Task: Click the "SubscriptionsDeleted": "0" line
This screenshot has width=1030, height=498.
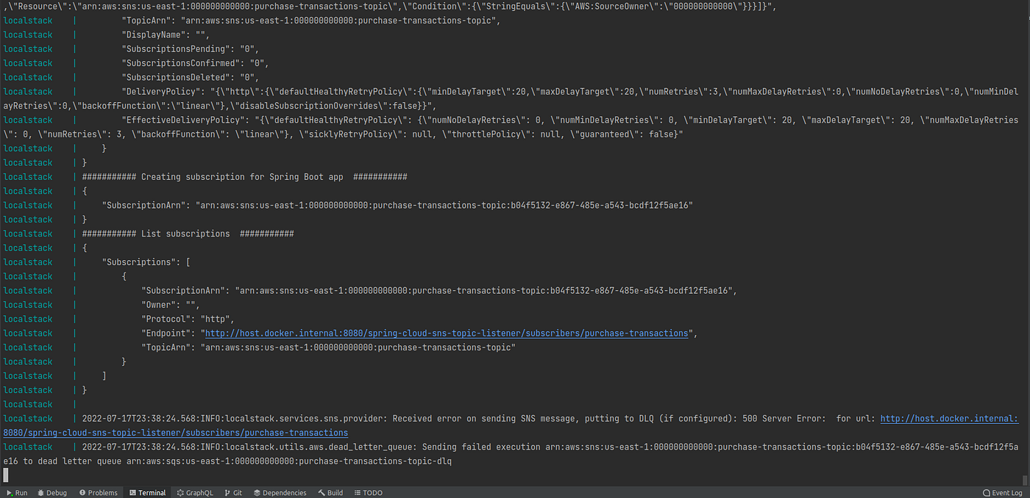Action: click(191, 77)
